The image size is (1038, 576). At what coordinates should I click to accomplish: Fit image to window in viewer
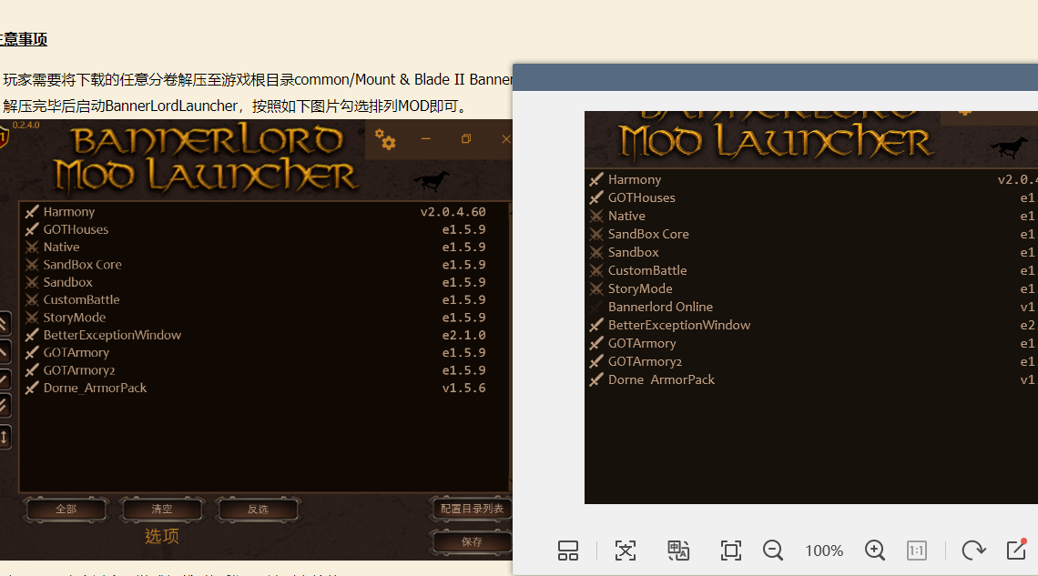pyautogui.click(x=731, y=551)
